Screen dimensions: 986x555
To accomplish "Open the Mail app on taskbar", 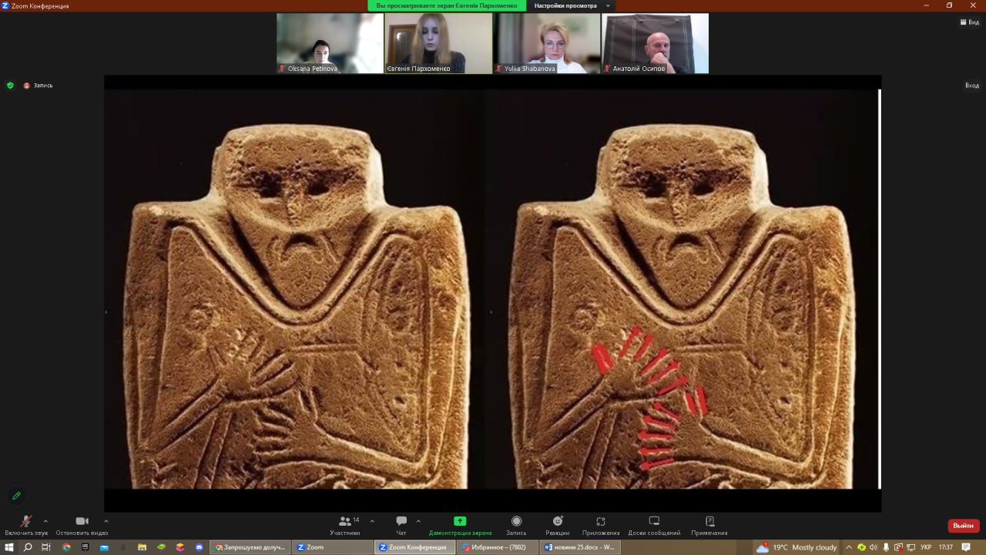I will tap(105, 547).
